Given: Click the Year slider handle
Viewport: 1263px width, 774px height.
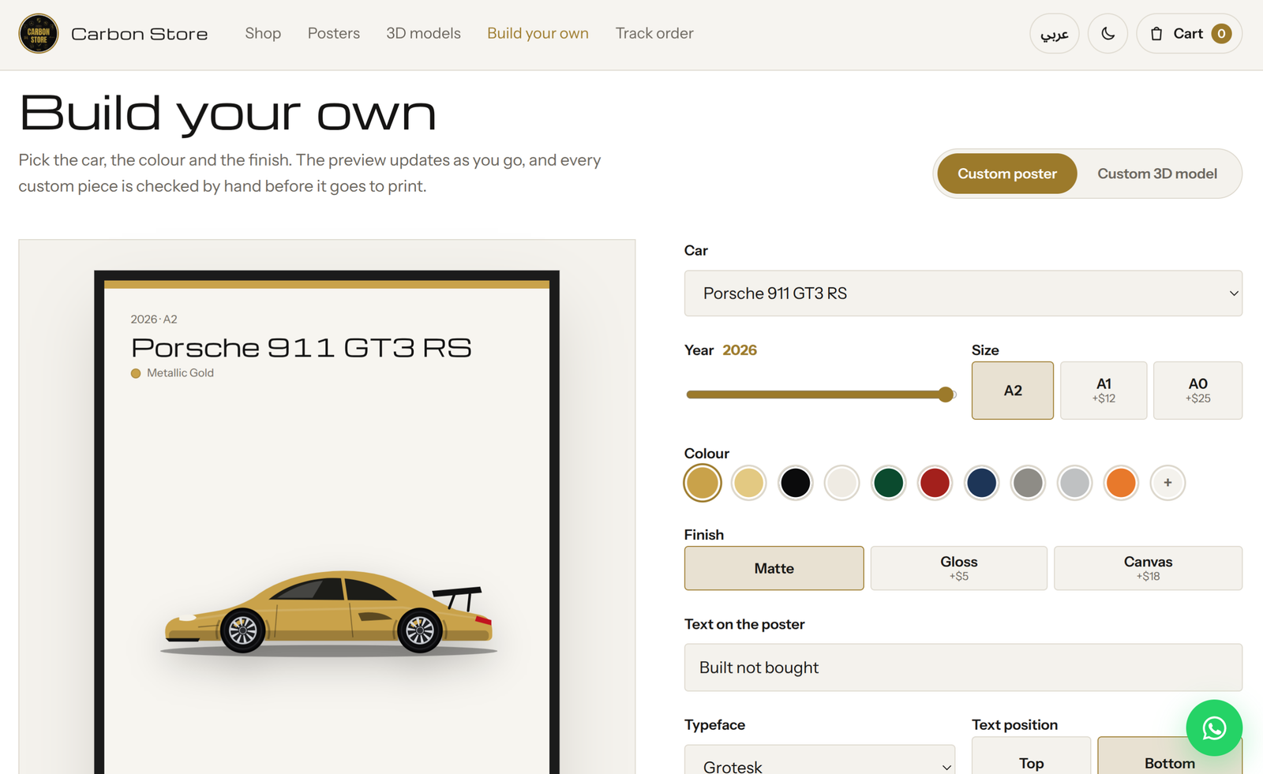Looking at the screenshot, I should (946, 394).
